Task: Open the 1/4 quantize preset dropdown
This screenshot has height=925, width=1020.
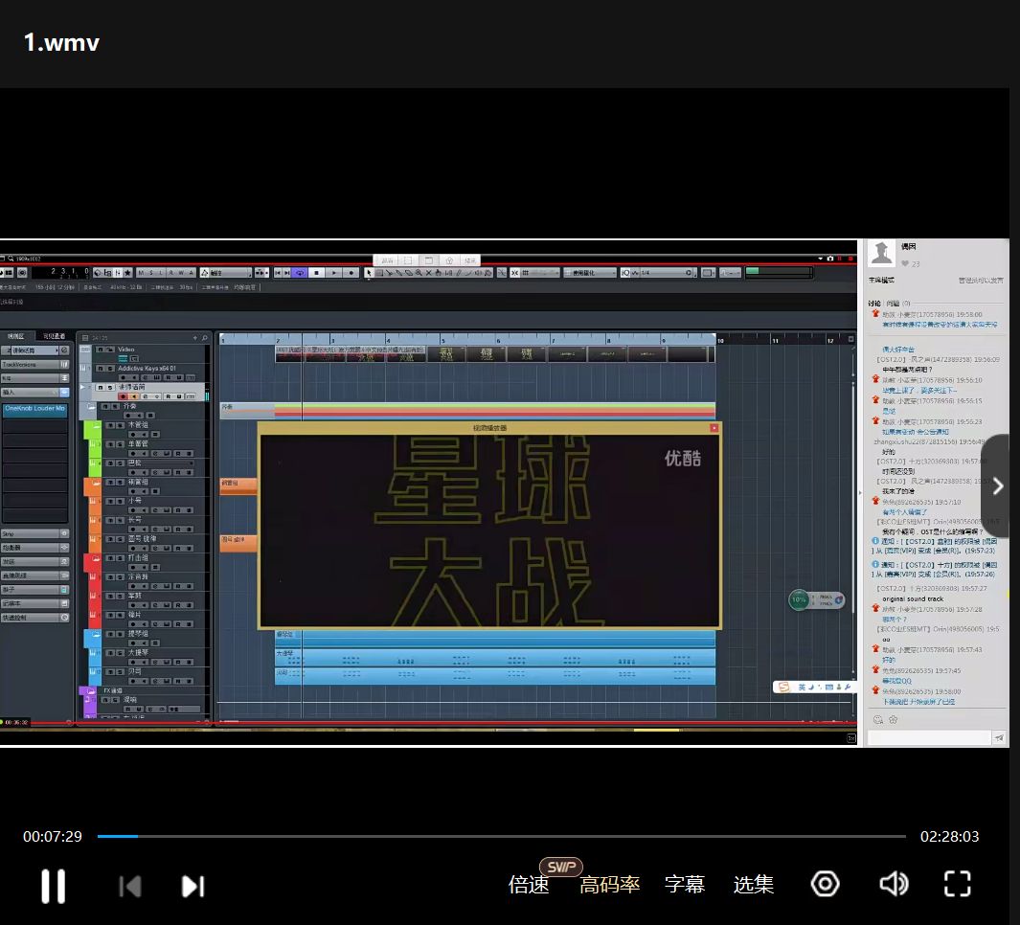Action: (666, 273)
